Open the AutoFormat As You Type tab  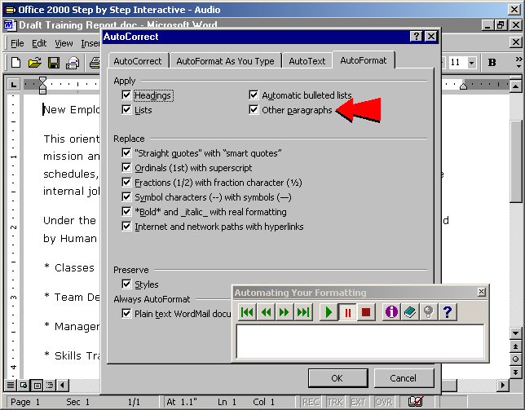tap(225, 61)
